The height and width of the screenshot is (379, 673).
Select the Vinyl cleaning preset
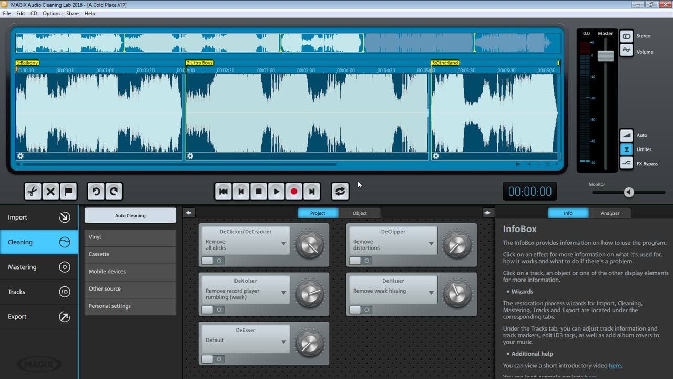click(130, 237)
